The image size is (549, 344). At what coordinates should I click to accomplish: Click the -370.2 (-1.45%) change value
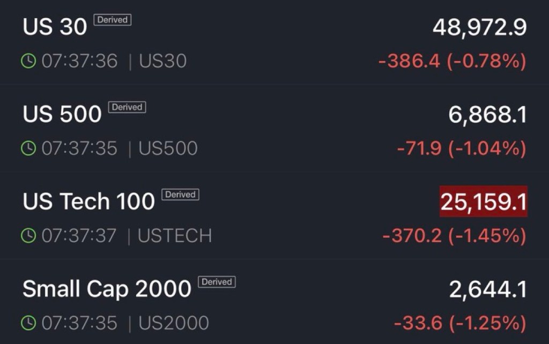click(454, 235)
